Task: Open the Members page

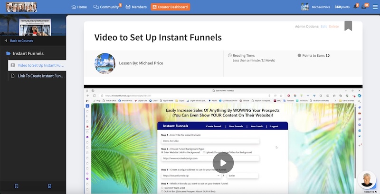Action: [x=136, y=7]
